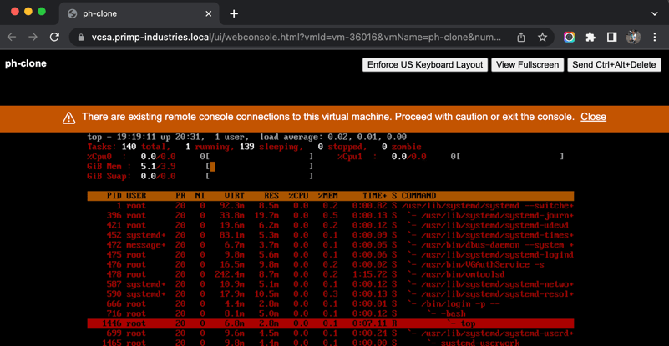Toggle the browser side panel icon

point(611,38)
